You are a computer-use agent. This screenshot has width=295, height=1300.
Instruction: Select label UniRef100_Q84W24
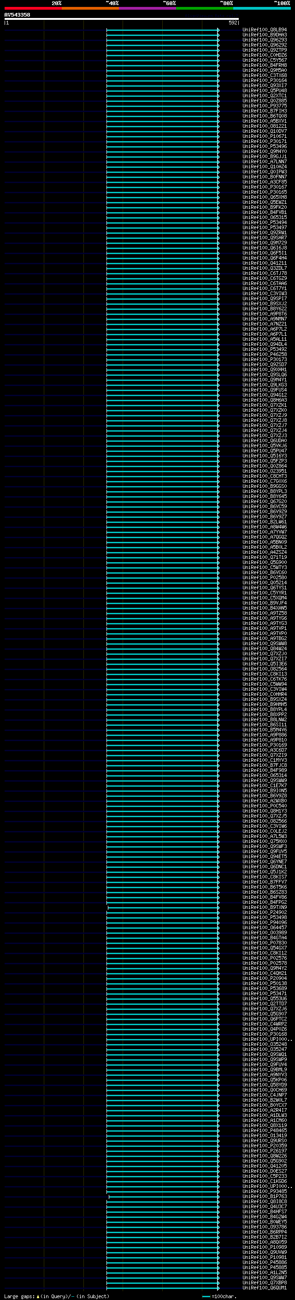265,648
